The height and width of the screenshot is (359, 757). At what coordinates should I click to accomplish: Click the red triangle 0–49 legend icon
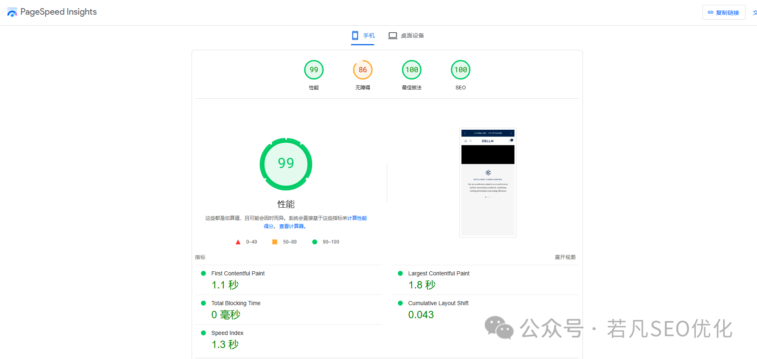click(x=238, y=242)
